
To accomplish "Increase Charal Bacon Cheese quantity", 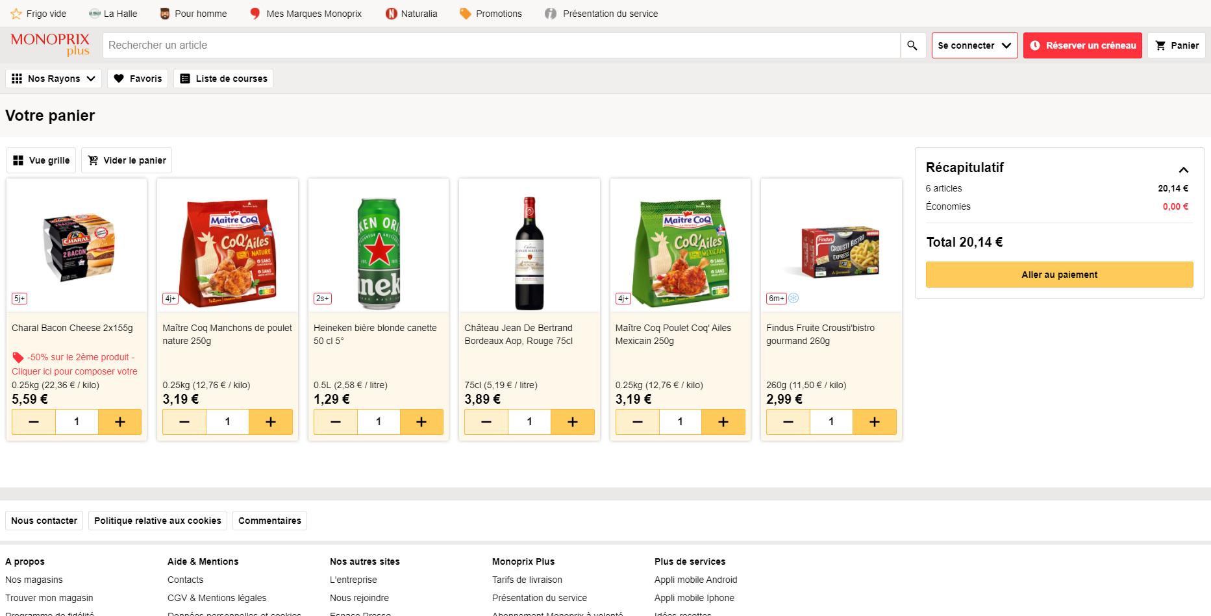I will coord(120,422).
